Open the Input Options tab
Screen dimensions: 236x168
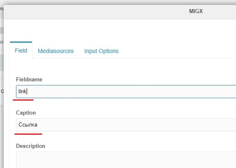coord(101,51)
